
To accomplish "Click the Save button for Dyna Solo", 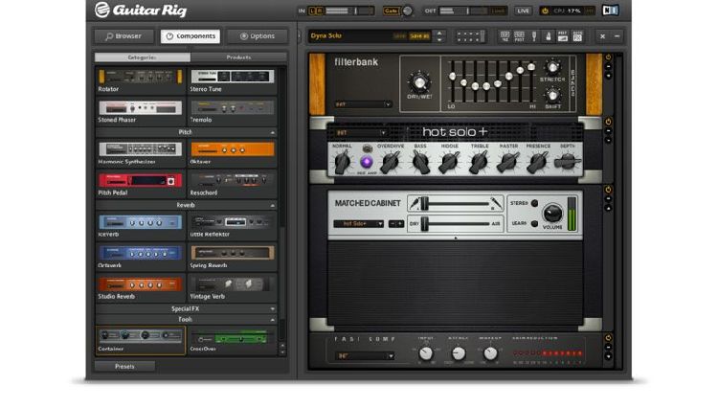I will [x=399, y=36].
